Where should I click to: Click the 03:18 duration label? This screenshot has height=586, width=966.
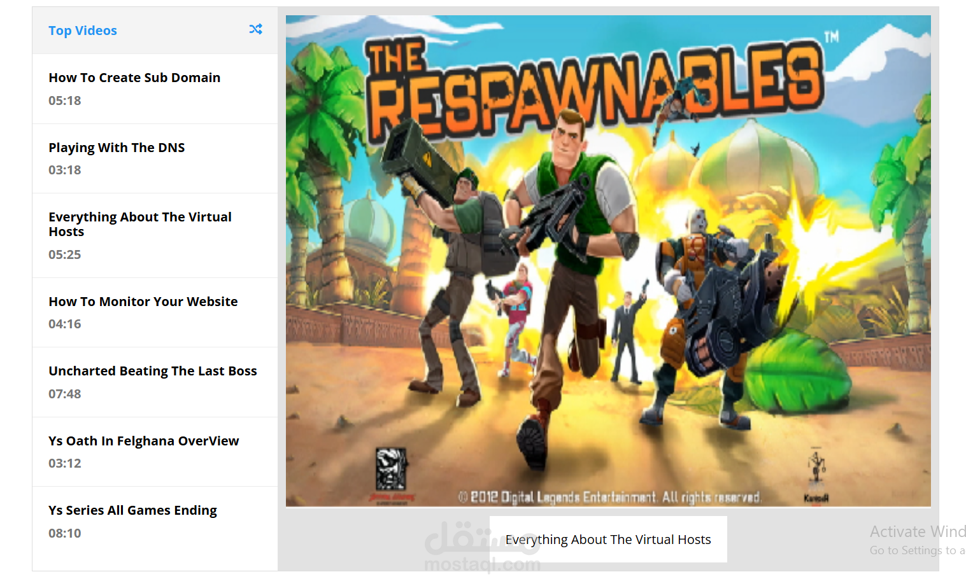65,170
